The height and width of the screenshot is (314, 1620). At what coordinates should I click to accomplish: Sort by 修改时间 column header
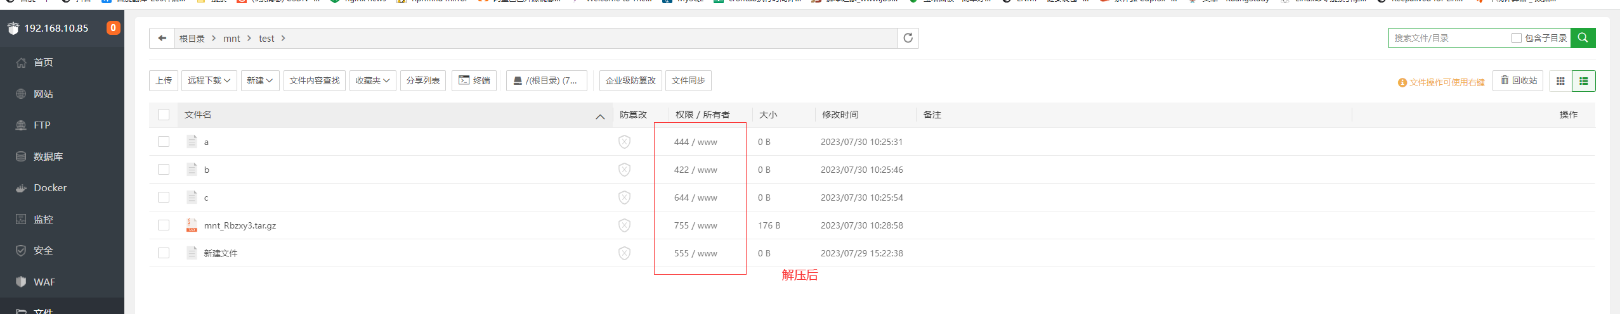click(840, 115)
